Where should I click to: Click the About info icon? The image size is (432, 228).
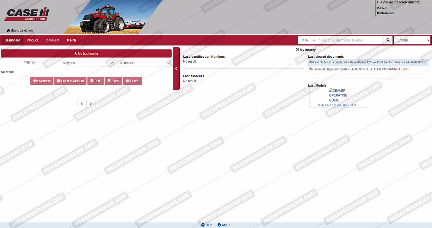point(219,225)
